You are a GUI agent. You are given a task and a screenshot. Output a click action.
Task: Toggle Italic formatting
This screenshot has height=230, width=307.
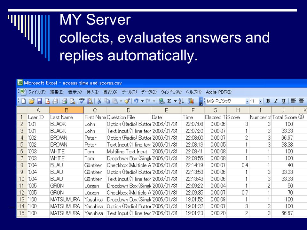pos(276,101)
